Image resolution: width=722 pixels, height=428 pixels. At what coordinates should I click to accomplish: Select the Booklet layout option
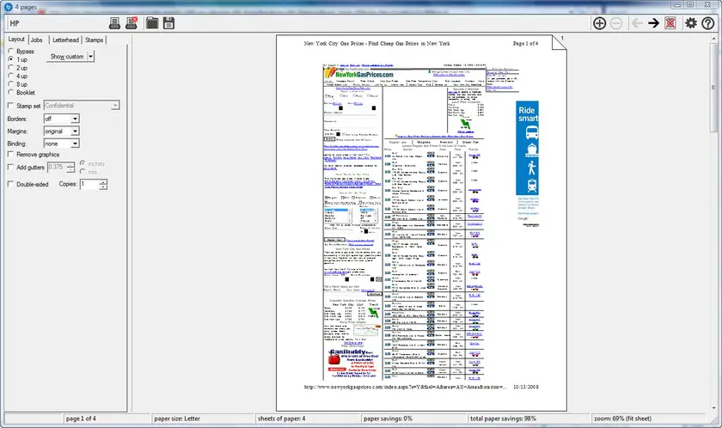[10, 93]
